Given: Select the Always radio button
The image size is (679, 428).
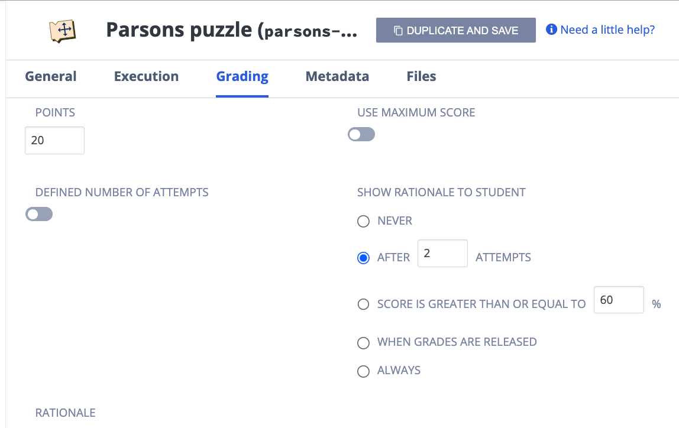Looking at the screenshot, I should (363, 371).
